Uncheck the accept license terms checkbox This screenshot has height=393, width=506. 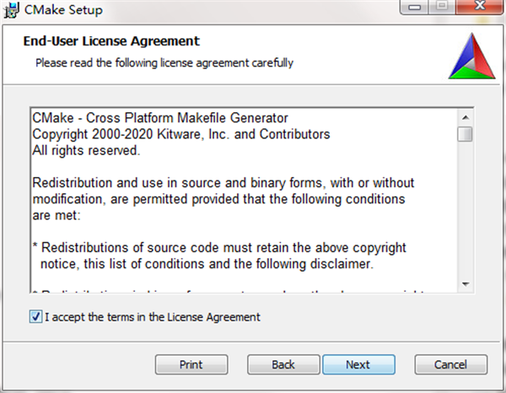pos(35,317)
